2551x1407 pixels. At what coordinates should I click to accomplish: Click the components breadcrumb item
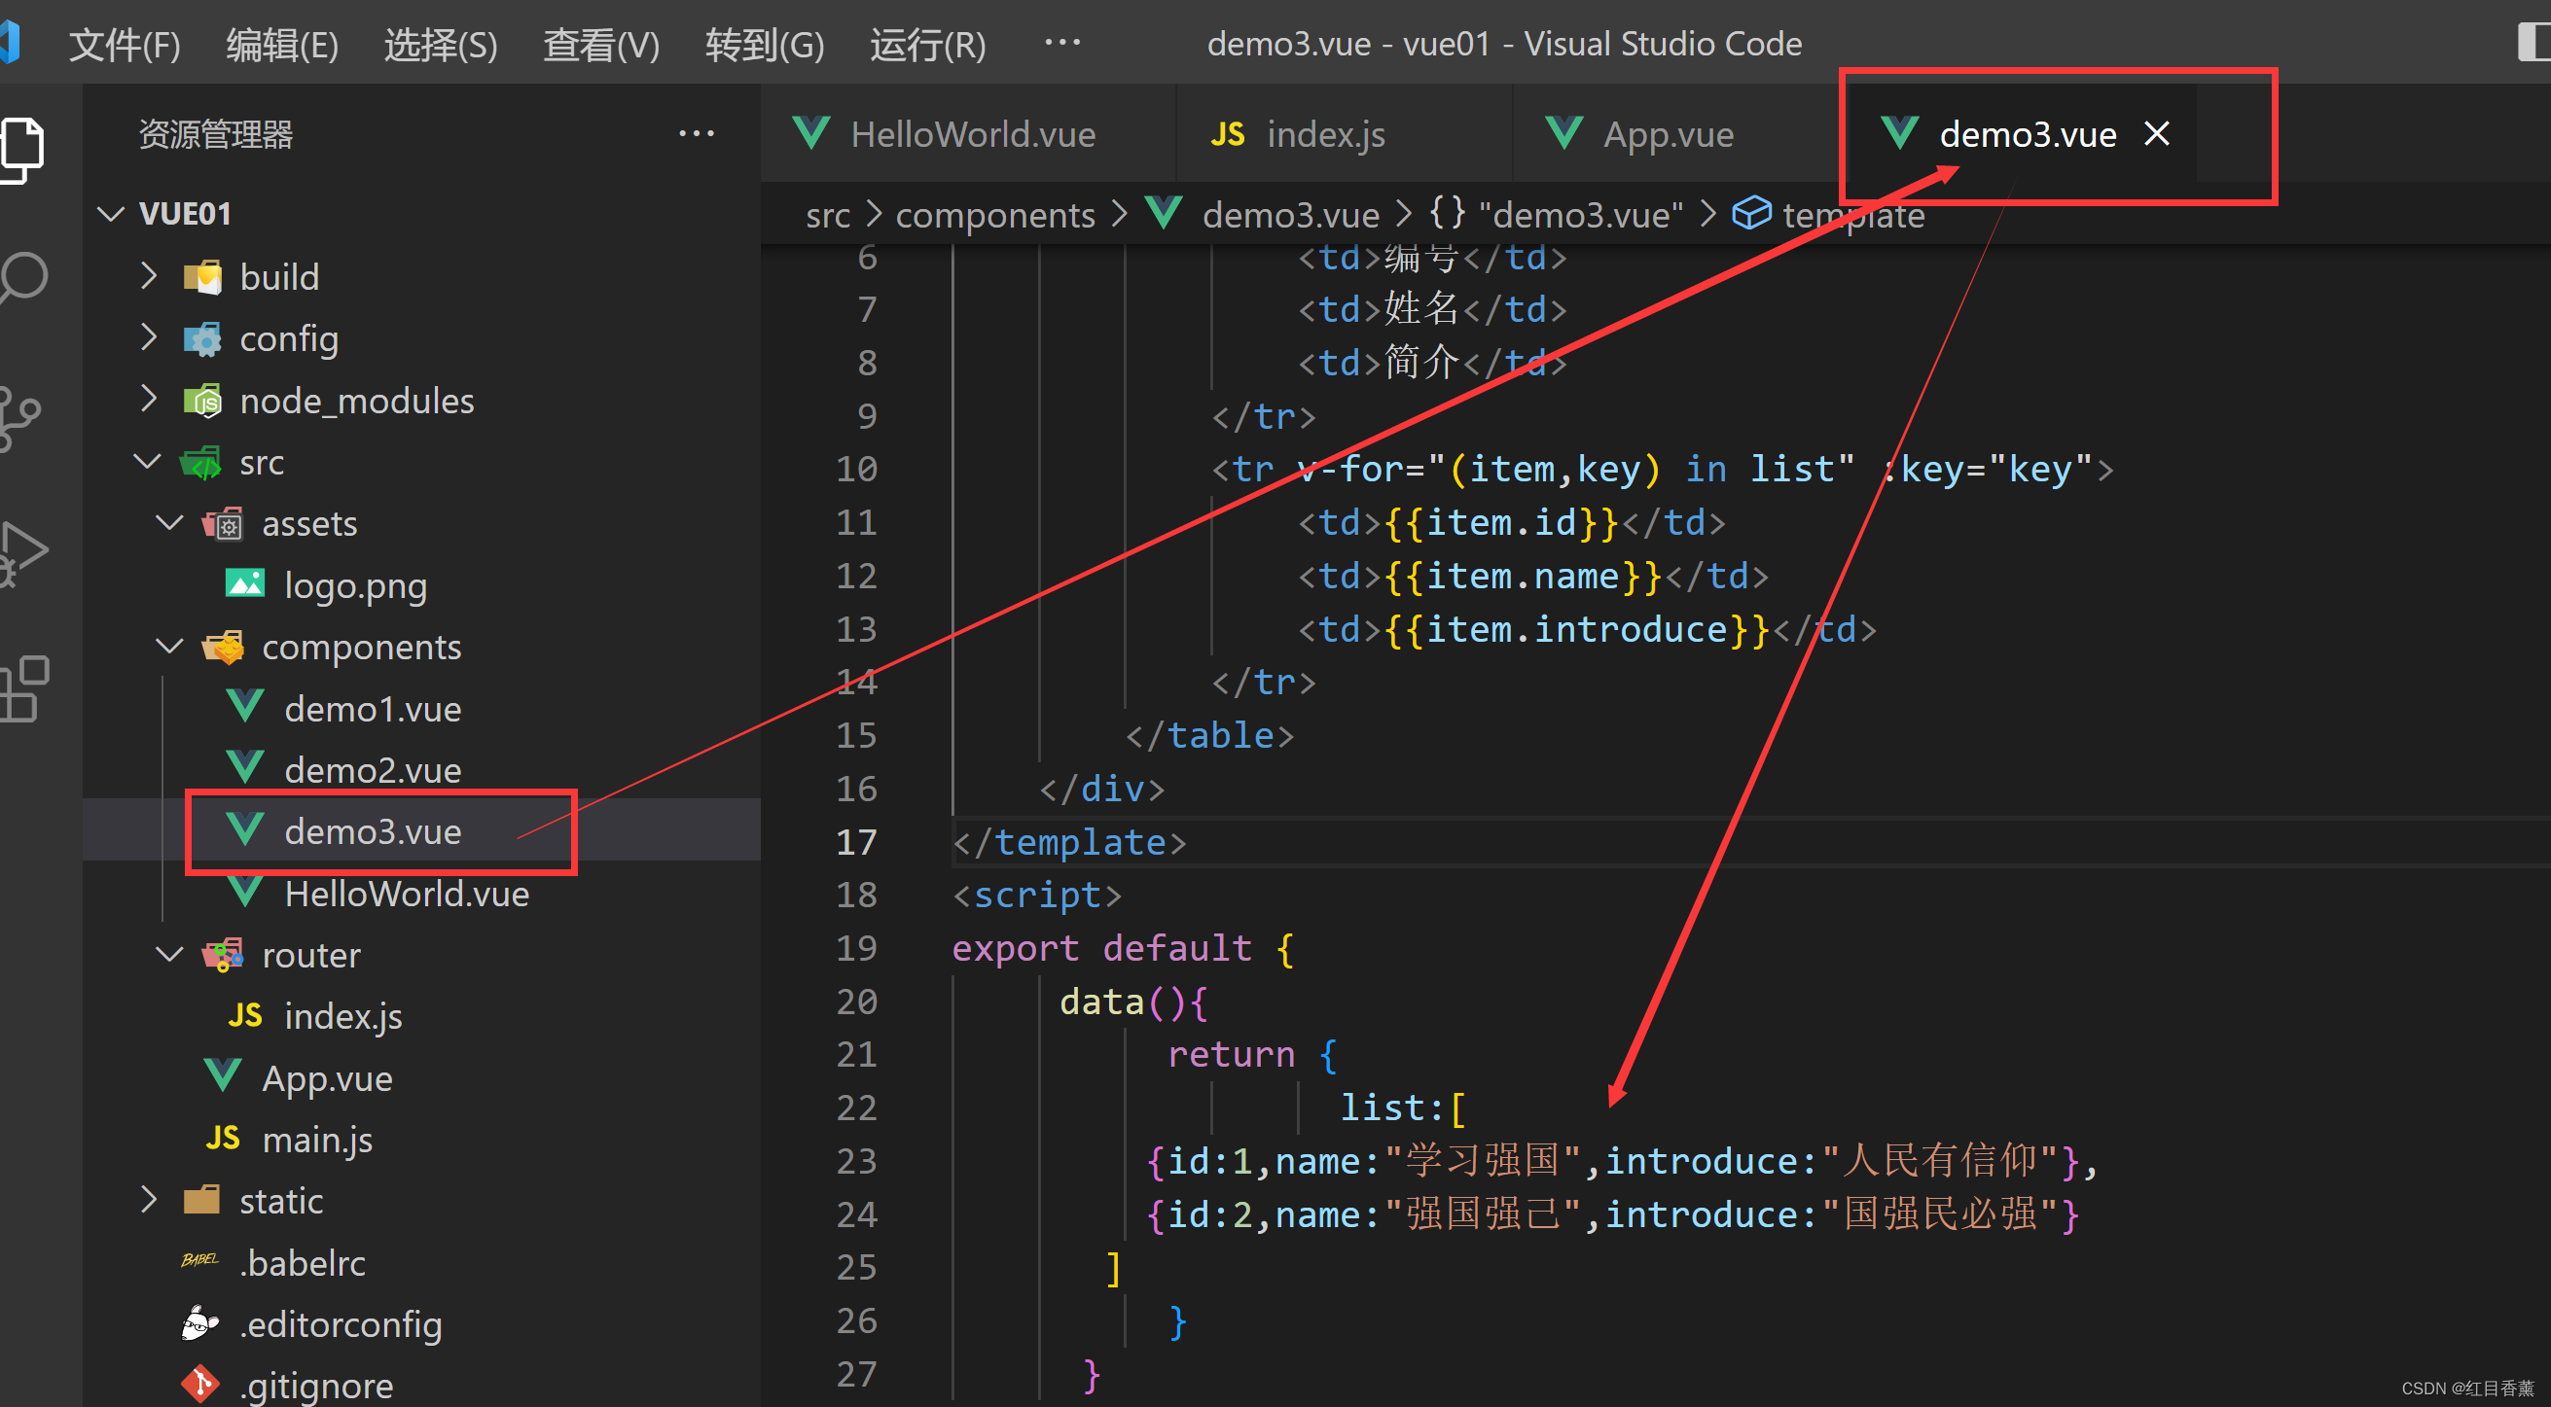994,214
